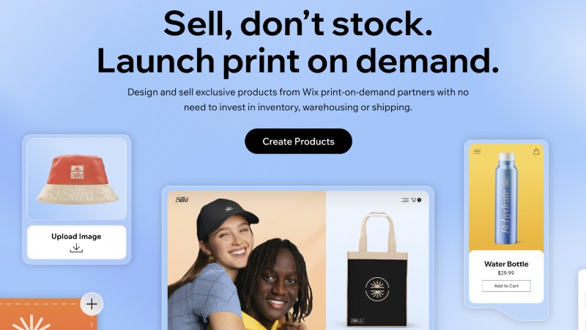586x330 pixels.
Task: Click the Create Products button
Action: click(x=298, y=142)
